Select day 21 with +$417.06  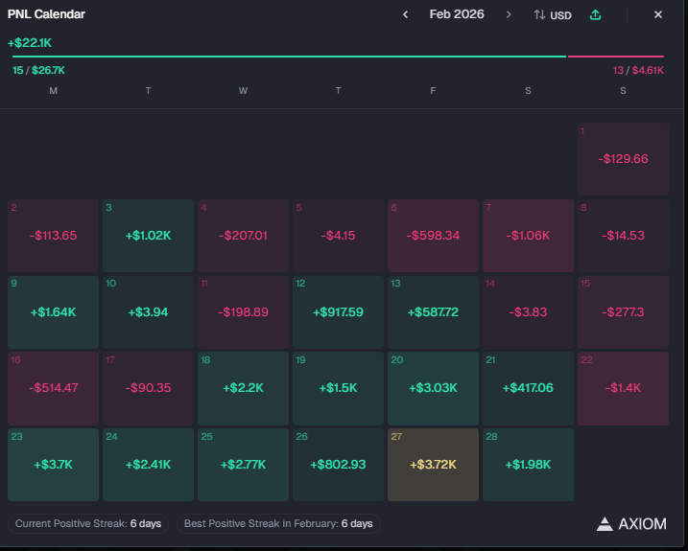pos(528,388)
